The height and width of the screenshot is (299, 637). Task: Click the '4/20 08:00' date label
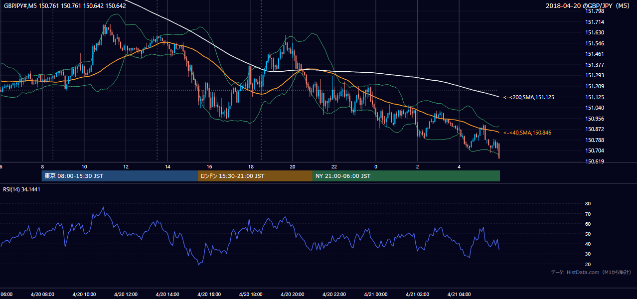pos(42,294)
